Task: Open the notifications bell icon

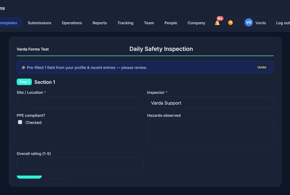Action: [x=217, y=23]
